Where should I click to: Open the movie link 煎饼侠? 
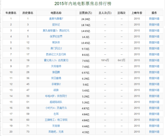tap(56, 42)
